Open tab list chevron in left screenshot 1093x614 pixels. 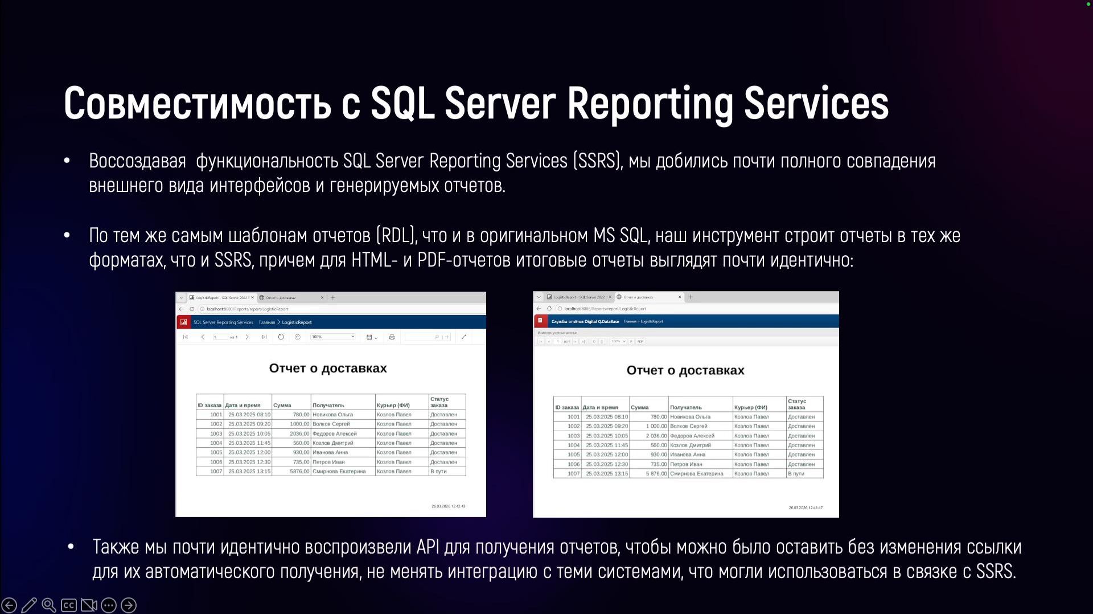click(x=181, y=297)
